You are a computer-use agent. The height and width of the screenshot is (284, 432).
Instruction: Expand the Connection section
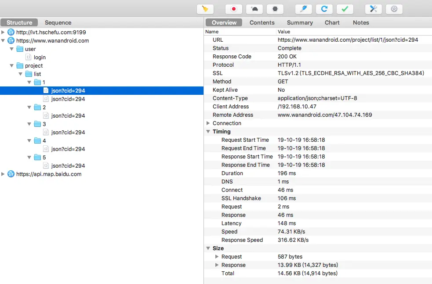tap(208, 123)
